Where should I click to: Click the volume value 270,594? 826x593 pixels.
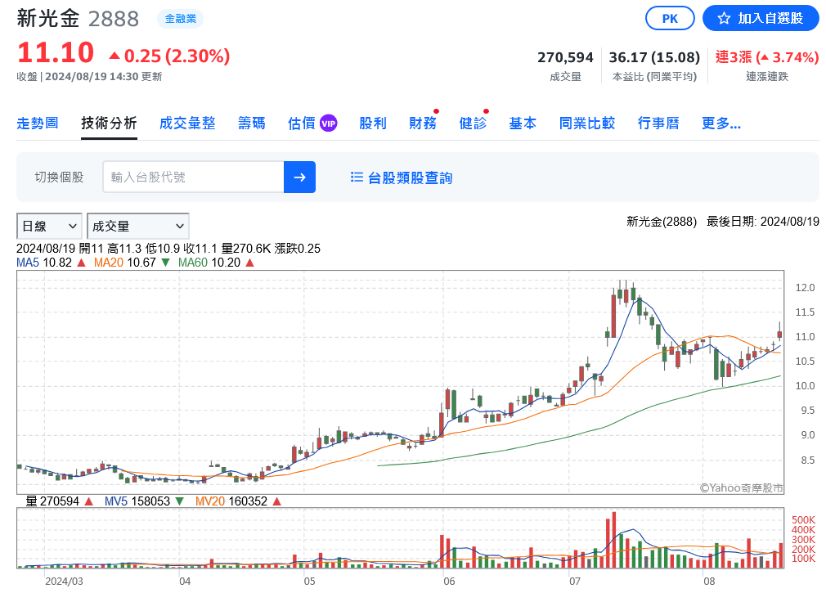[x=565, y=57]
